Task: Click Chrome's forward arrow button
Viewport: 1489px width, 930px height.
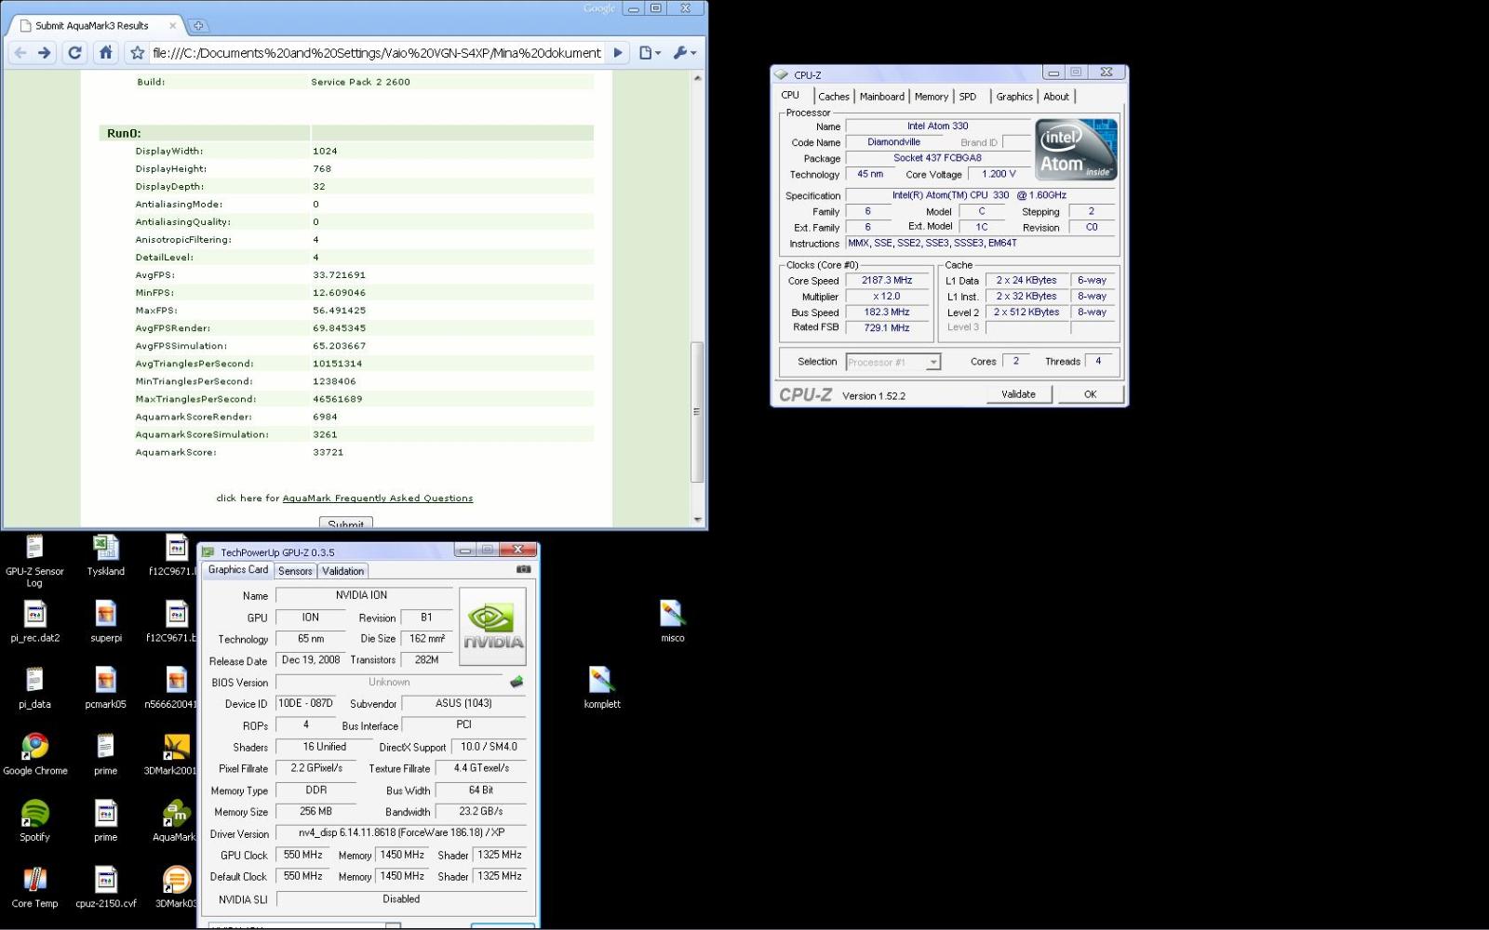Action: [x=44, y=53]
